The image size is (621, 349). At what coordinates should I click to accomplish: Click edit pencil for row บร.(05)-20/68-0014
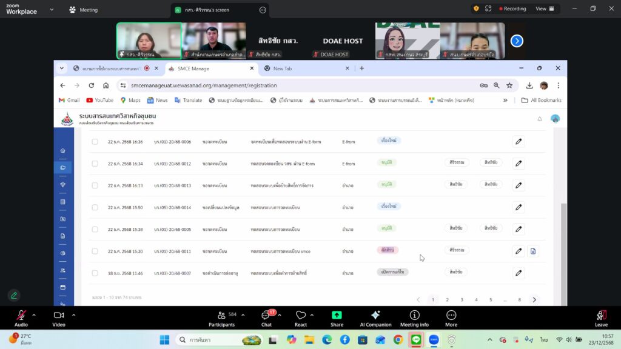(519, 207)
